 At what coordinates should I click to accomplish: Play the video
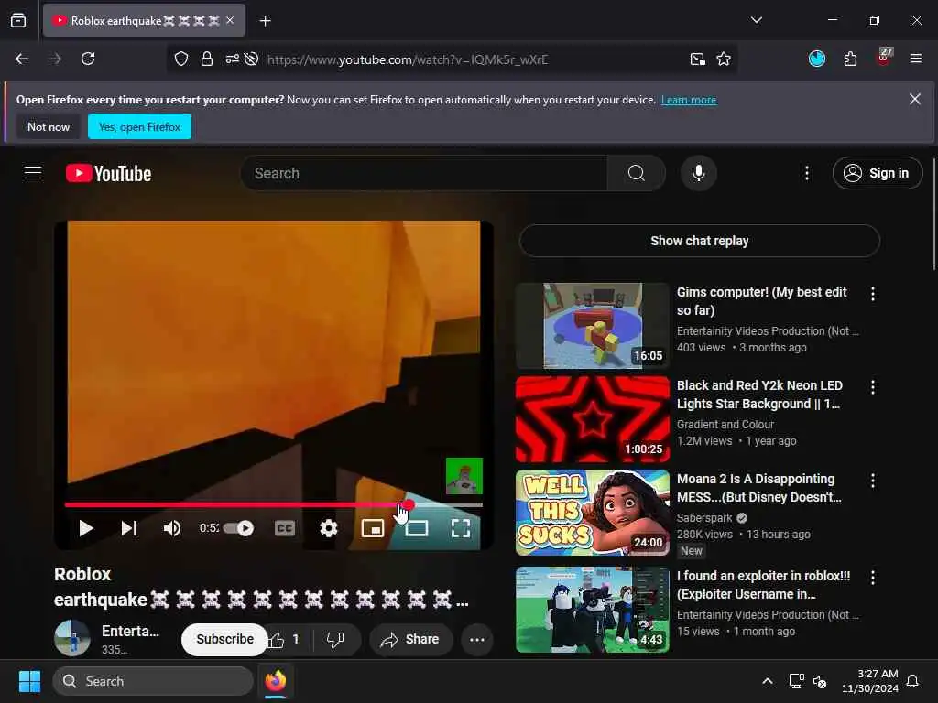point(85,528)
